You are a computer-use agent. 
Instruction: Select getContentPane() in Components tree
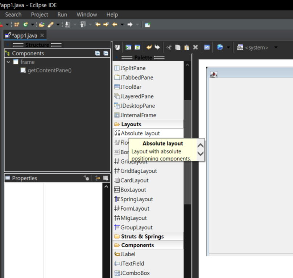(x=50, y=70)
